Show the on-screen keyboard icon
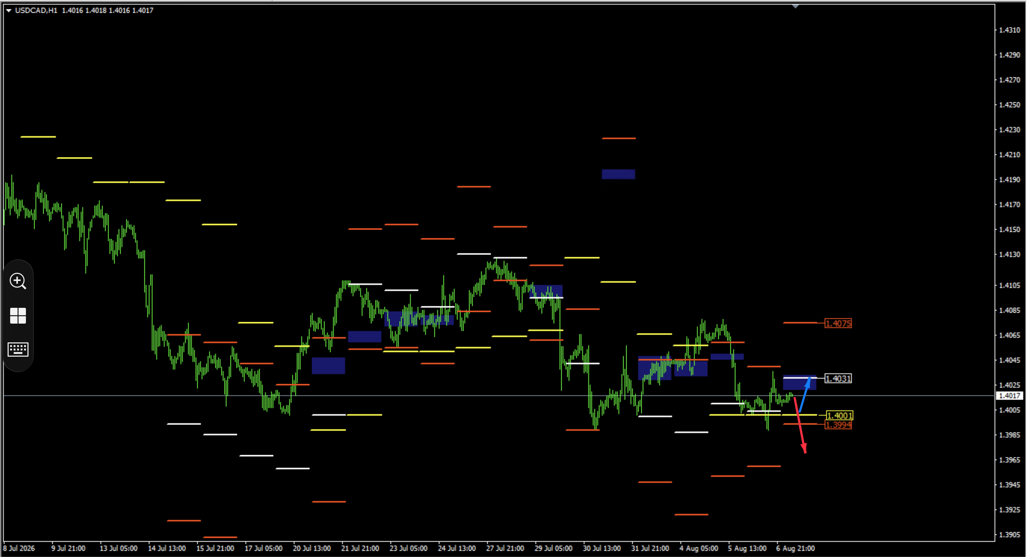1027x557 pixels. 18,349
